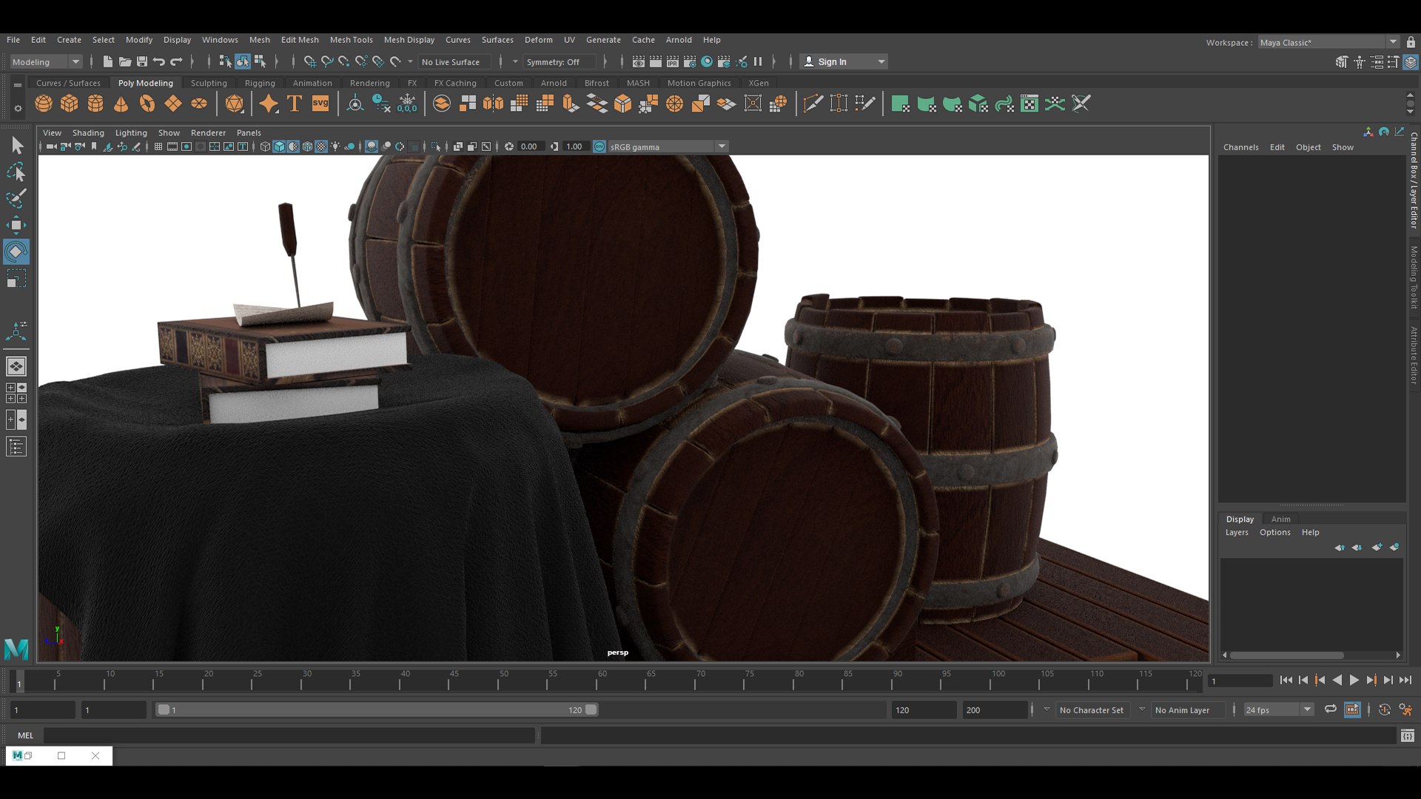Toggle auto keyframe button
1421x799 pixels.
1384,709
